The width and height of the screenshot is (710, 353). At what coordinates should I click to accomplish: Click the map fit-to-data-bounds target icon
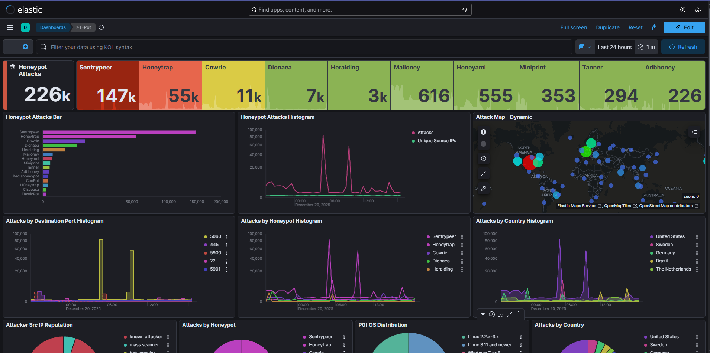[x=483, y=158]
